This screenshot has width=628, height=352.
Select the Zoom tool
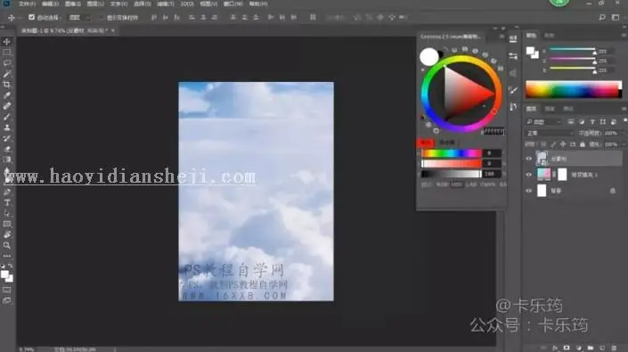(x=7, y=245)
